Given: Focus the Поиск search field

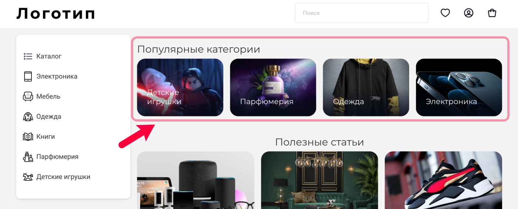Looking at the screenshot, I should 361,13.
